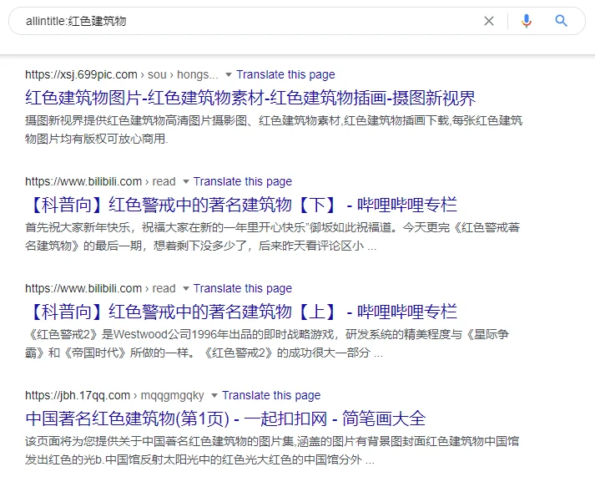This screenshot has height=482, width=595.
Task: Open 中国著名红色建筑物(第1页) result title
Action: 225,419
